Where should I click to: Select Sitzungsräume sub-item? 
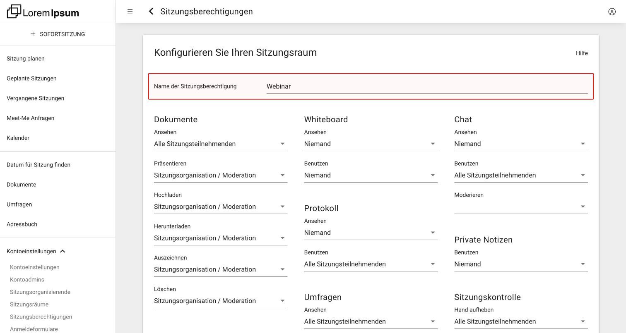pos(29,304)
